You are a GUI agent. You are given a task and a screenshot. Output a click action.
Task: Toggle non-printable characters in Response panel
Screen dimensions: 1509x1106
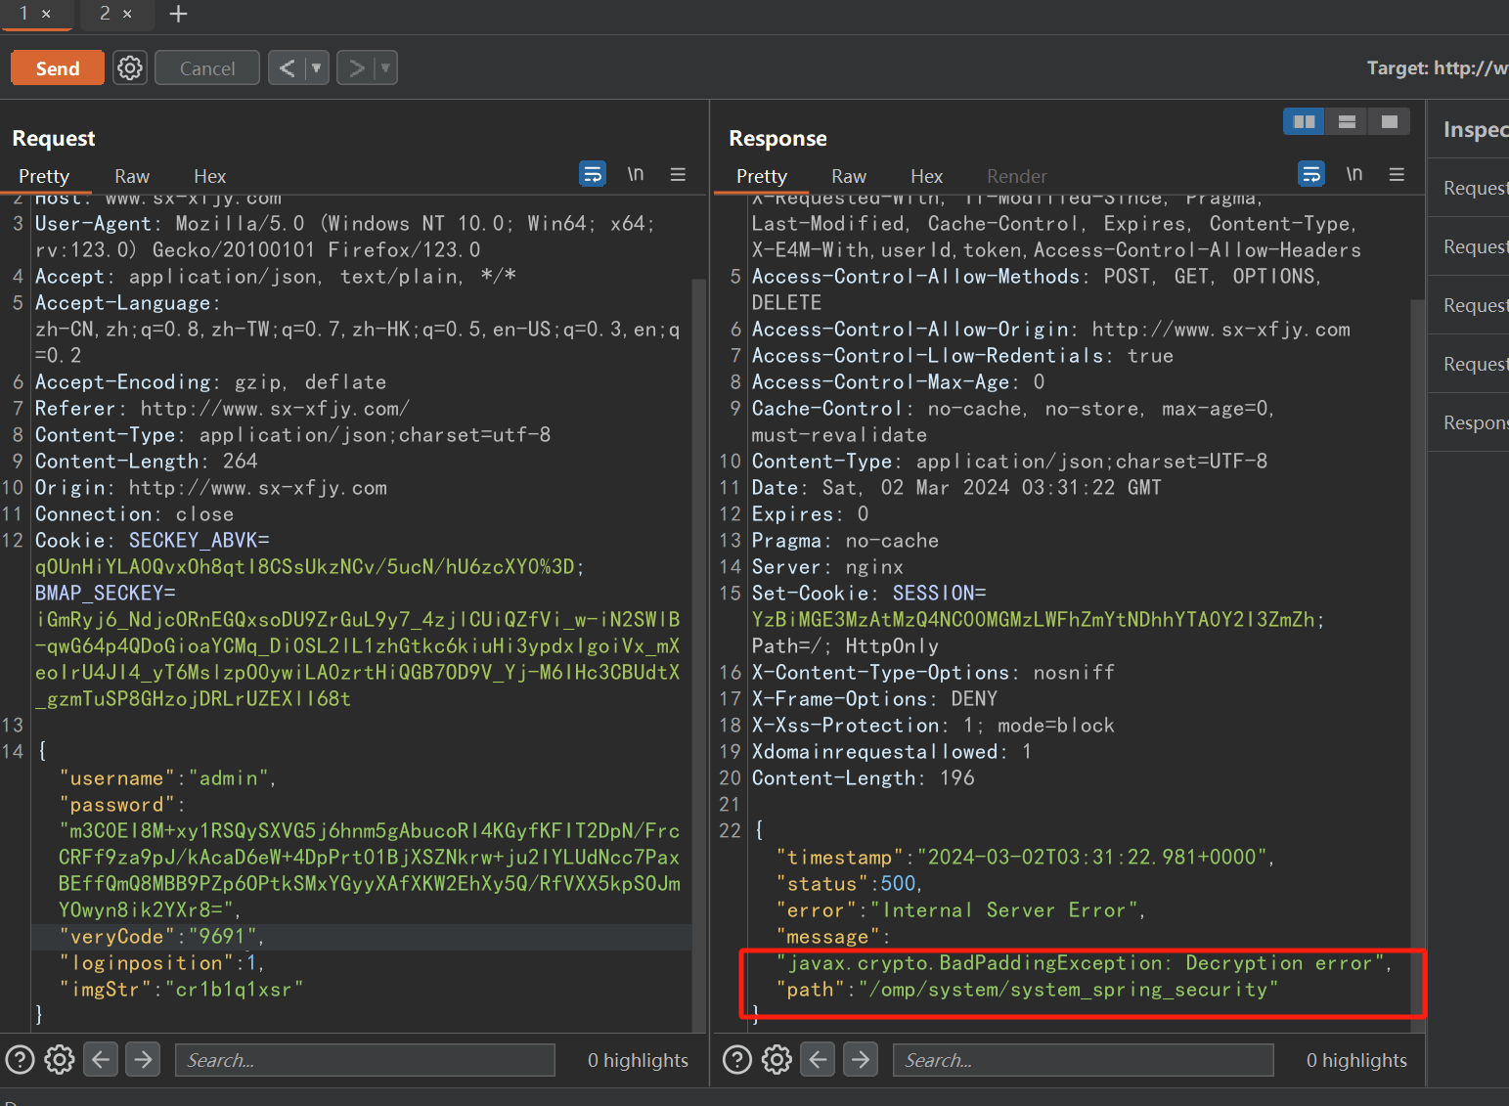(1354, 174)
